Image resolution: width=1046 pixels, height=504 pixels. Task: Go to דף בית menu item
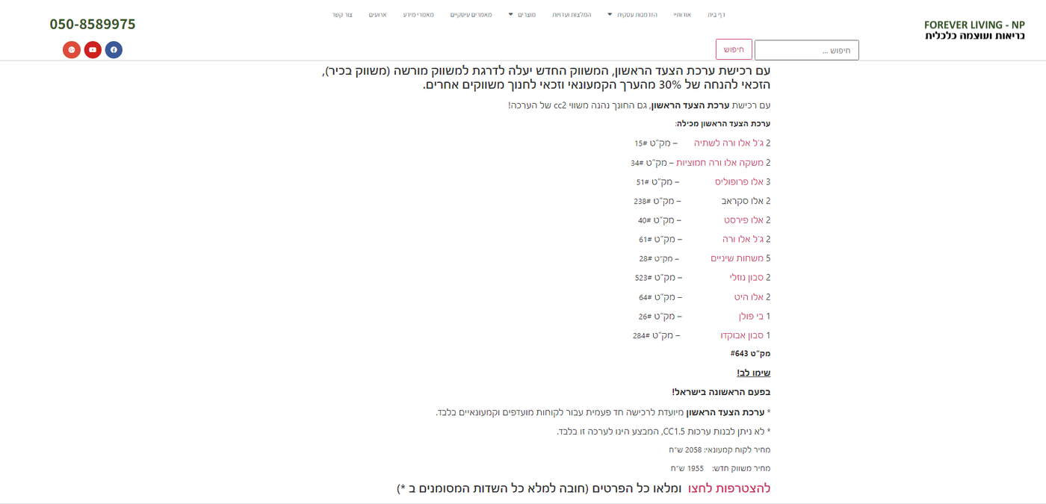(715, 15)
